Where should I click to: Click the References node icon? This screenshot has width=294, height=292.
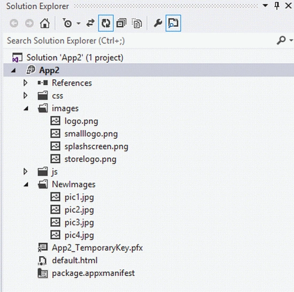(x=43, y=83)
